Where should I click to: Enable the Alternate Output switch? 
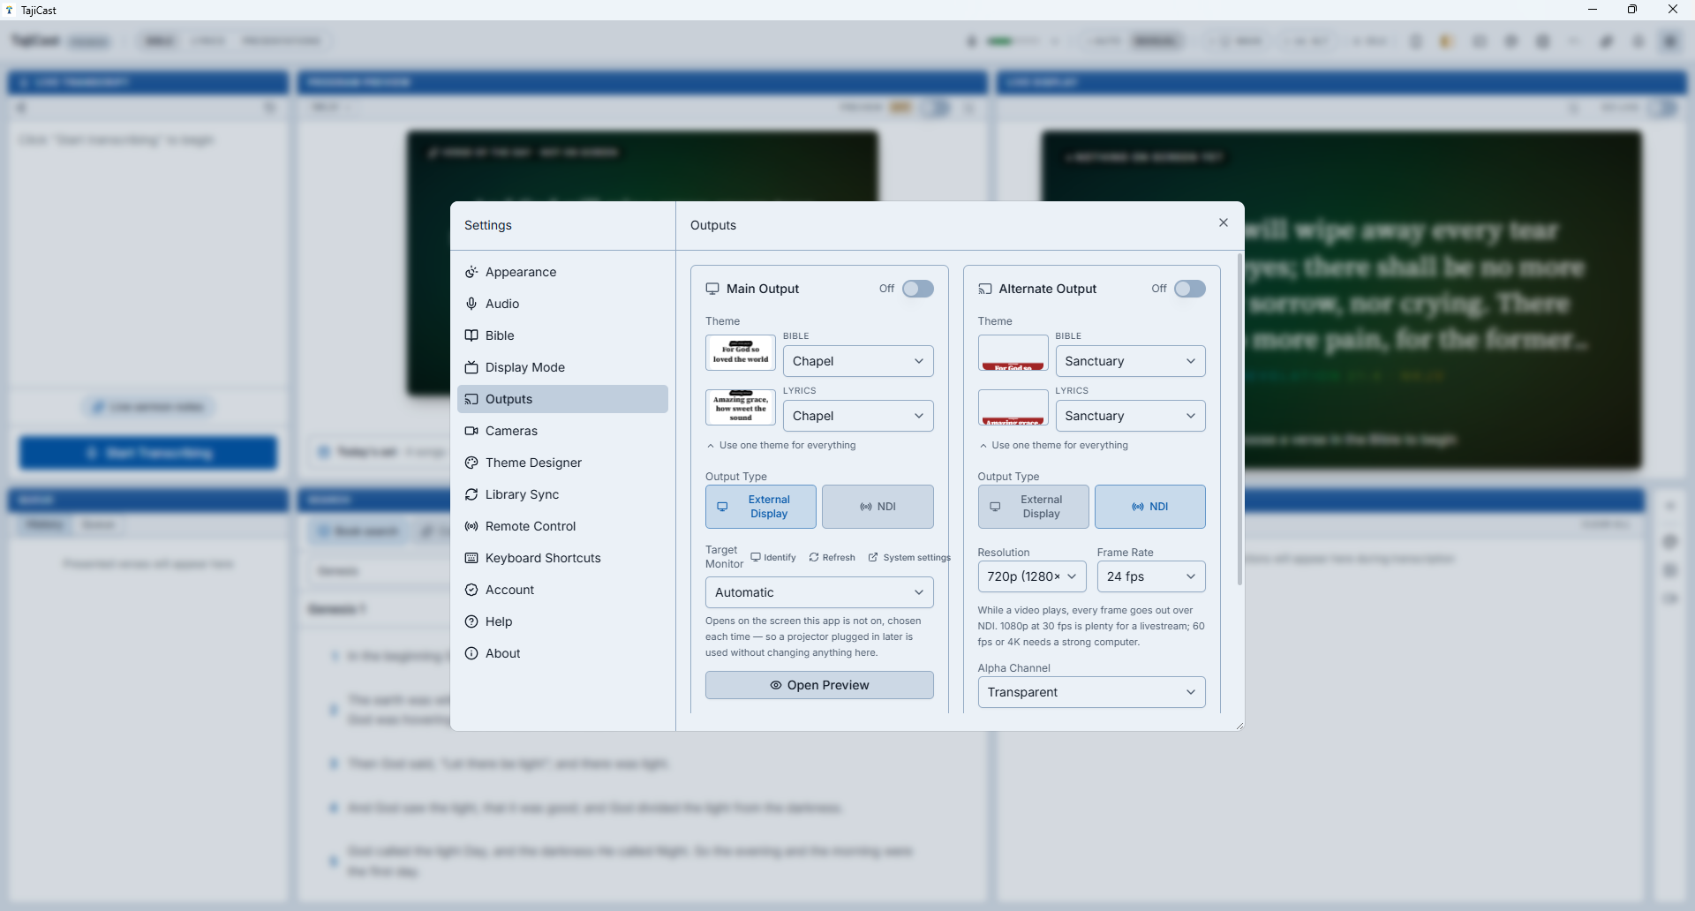pos(1190,289)
